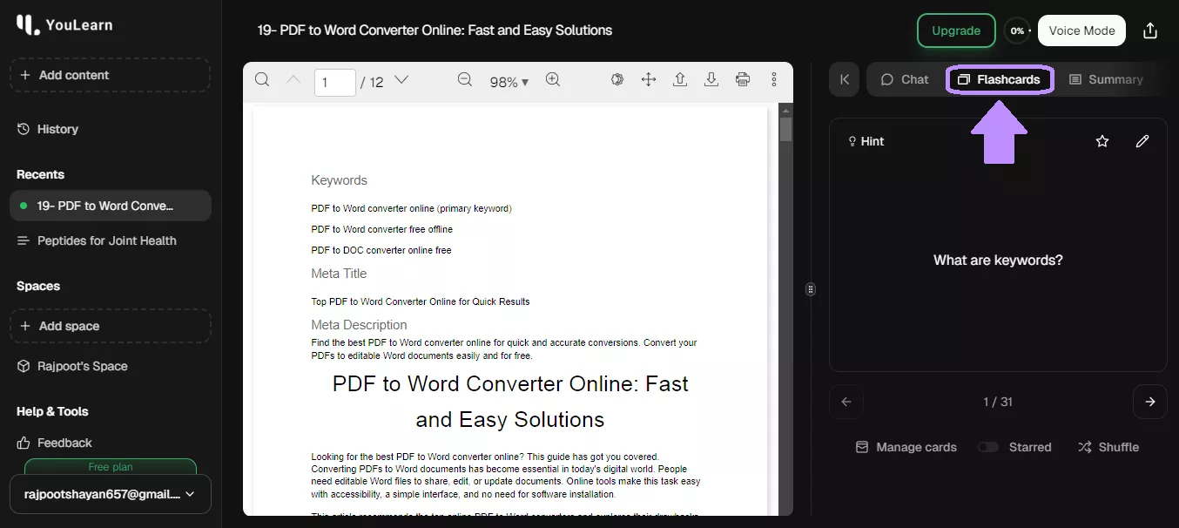This screenshot has height=528, width=1179.
Task: Star the current flashcard
Action: (1102, 141)
